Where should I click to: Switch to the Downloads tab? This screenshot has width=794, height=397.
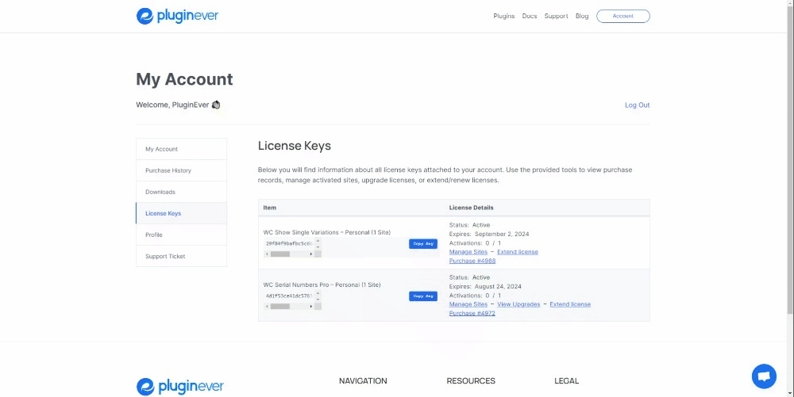click(181, 192)
